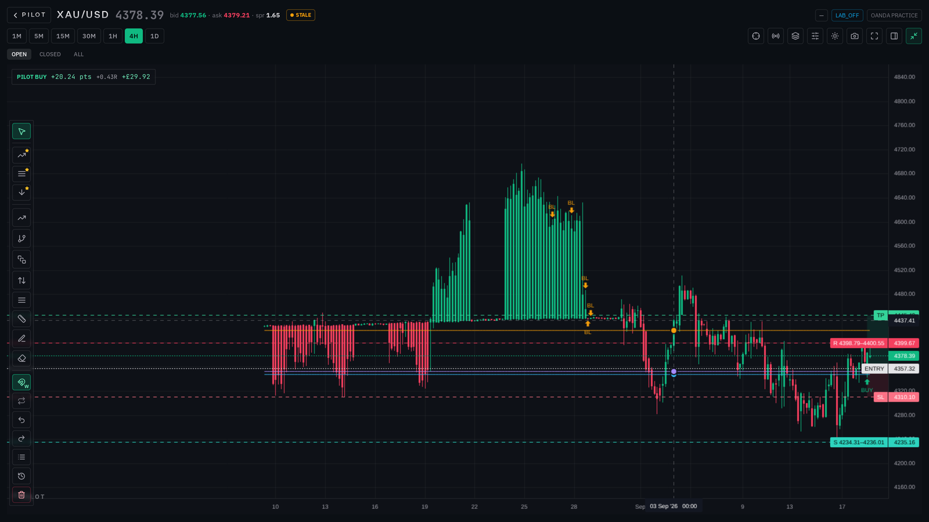Click the crosshair target icon

756,36
